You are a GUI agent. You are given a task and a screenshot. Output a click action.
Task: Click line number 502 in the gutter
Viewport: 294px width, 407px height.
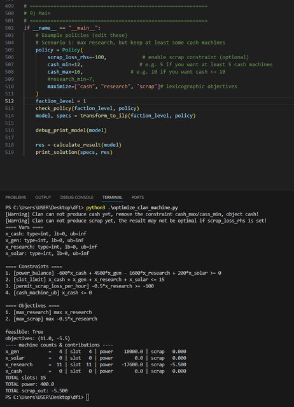pyautogui.click(x=10, y=28)
